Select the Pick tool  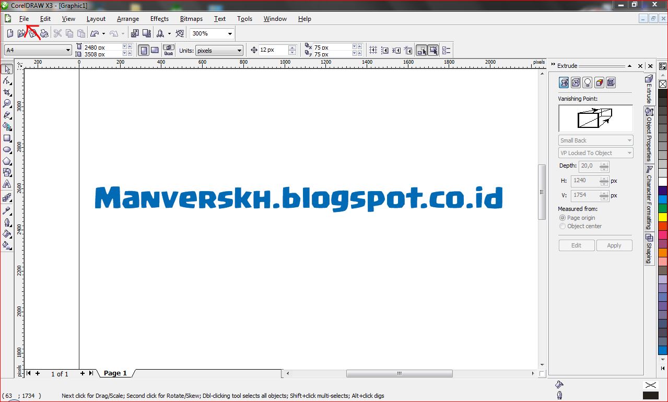pos(7,69)
